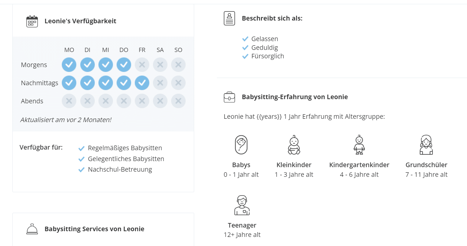Click the teenager icon above Teenager
The image size is (467, 246).
tap(242, 205)
